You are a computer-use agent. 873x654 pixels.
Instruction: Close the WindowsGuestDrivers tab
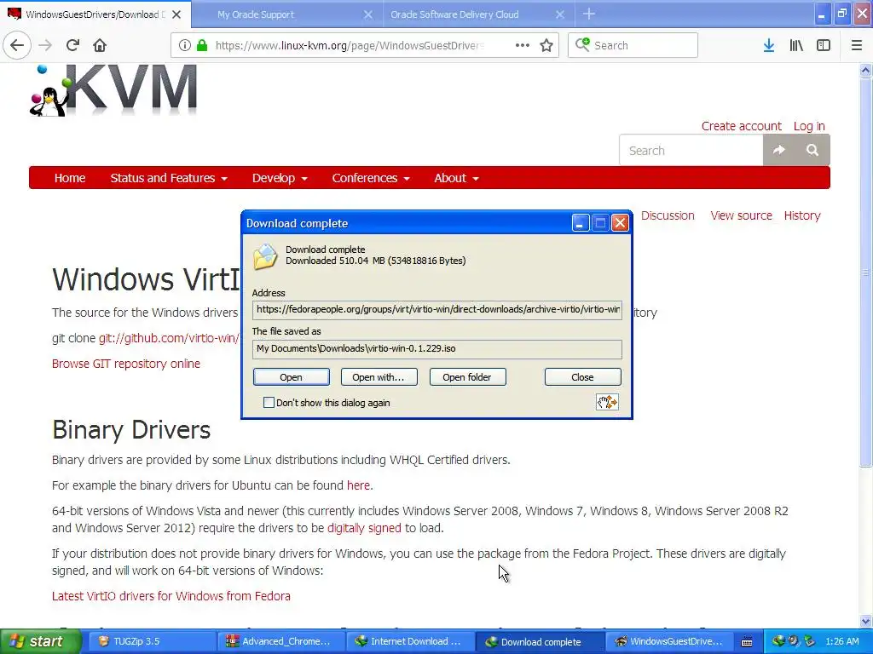[x=176, y=14]
